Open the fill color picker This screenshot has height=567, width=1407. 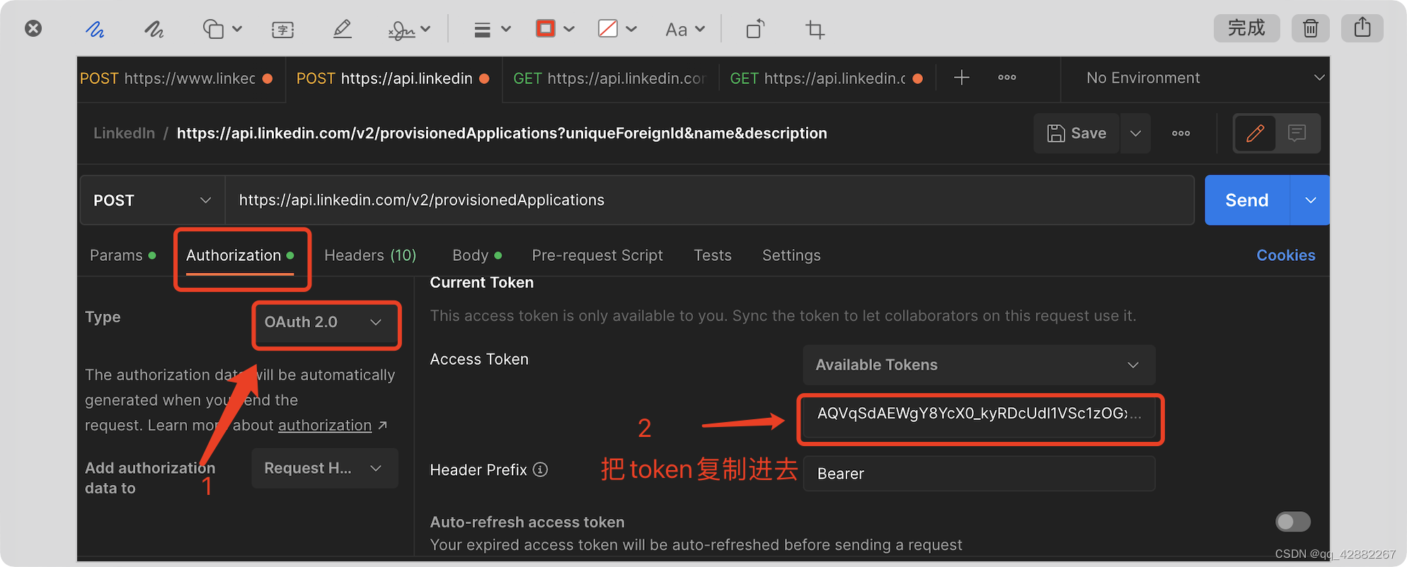(x=617, y=29)
